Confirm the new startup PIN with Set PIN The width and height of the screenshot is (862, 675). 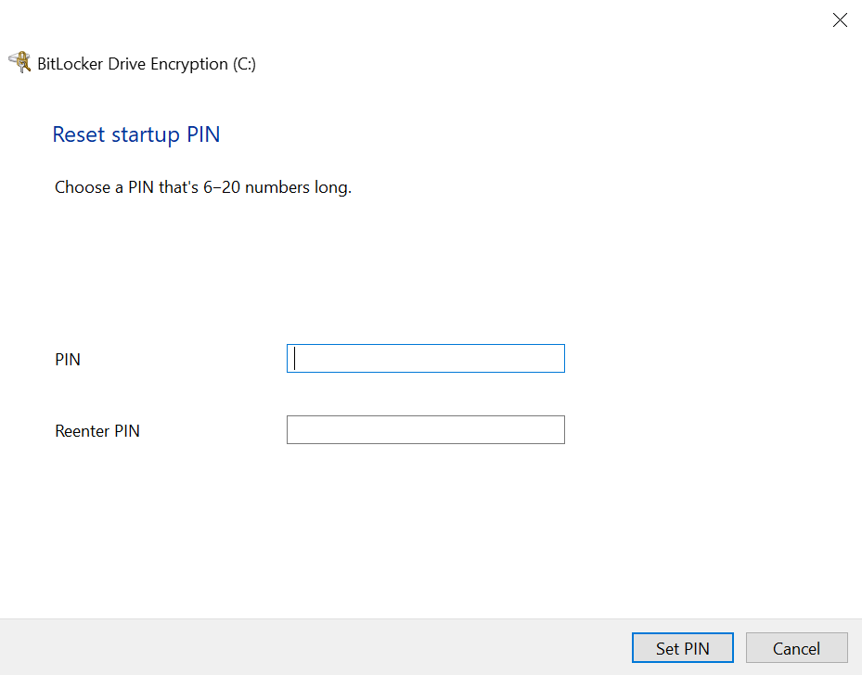pyautogui.click(x=682, y=648)
